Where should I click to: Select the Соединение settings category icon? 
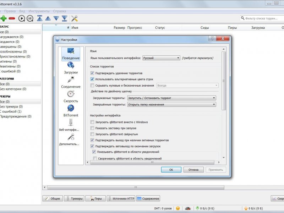pos(71,82)
